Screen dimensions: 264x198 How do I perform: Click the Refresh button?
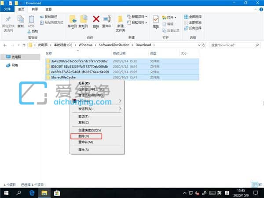coord(204,45)
